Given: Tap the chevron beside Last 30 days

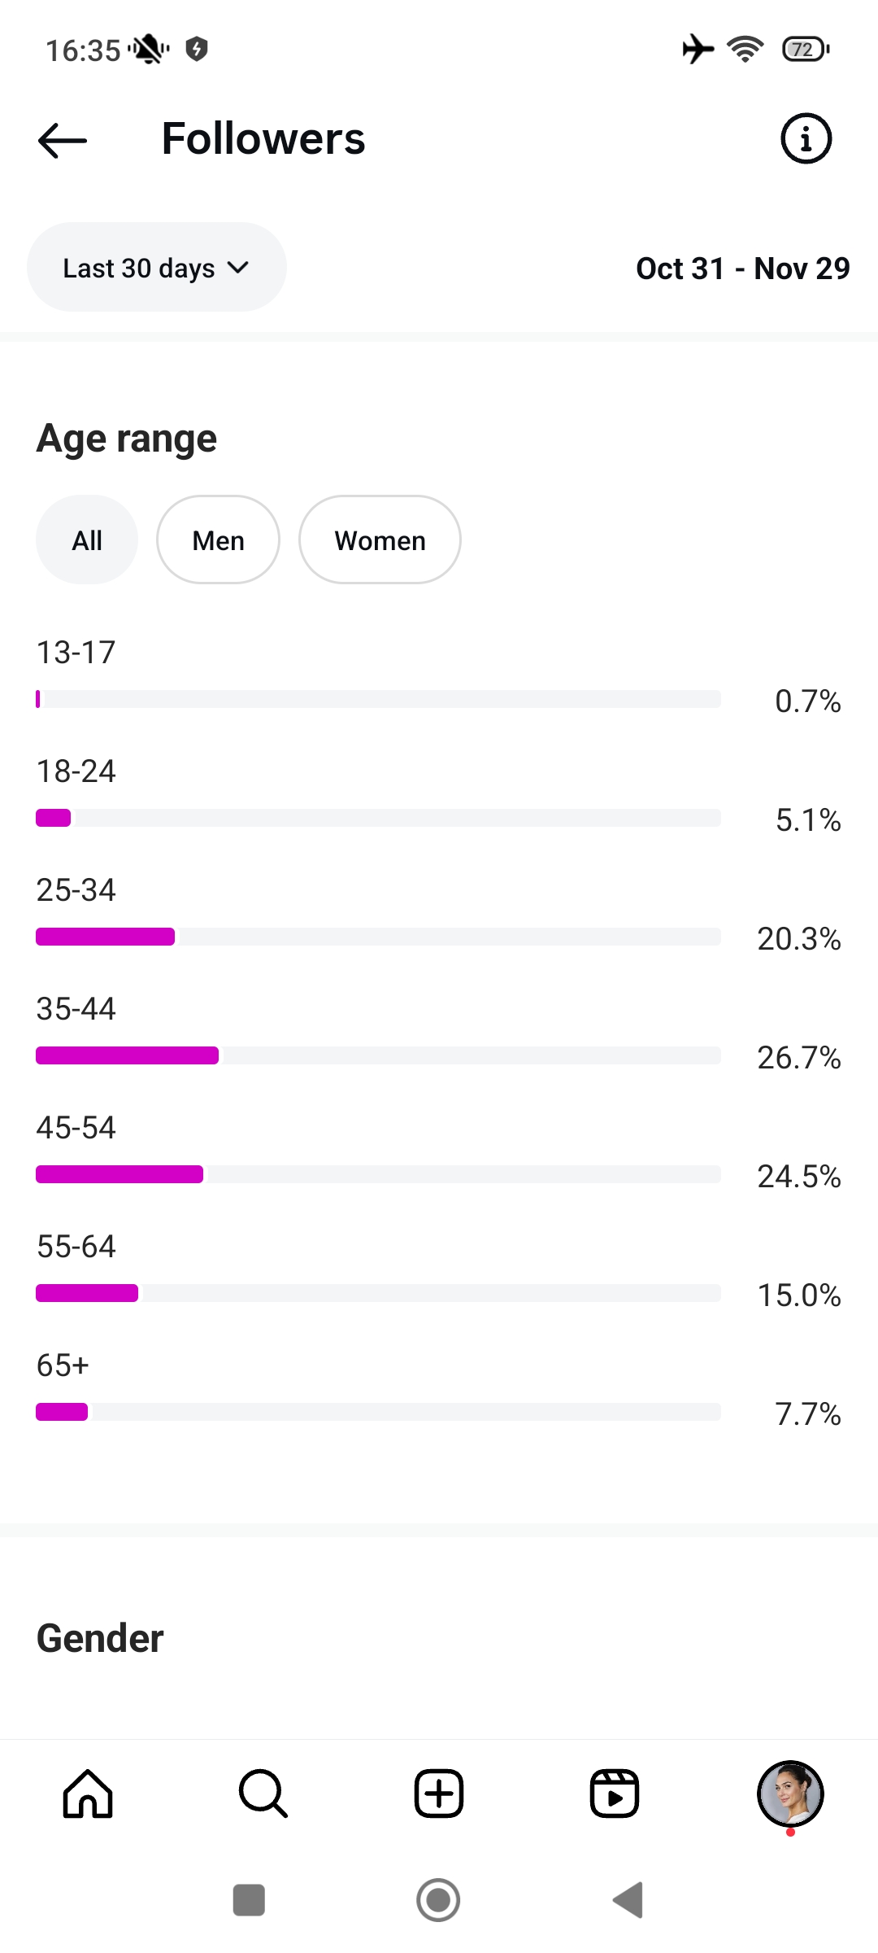Looking at the screenshot, I should click(238, 268).
